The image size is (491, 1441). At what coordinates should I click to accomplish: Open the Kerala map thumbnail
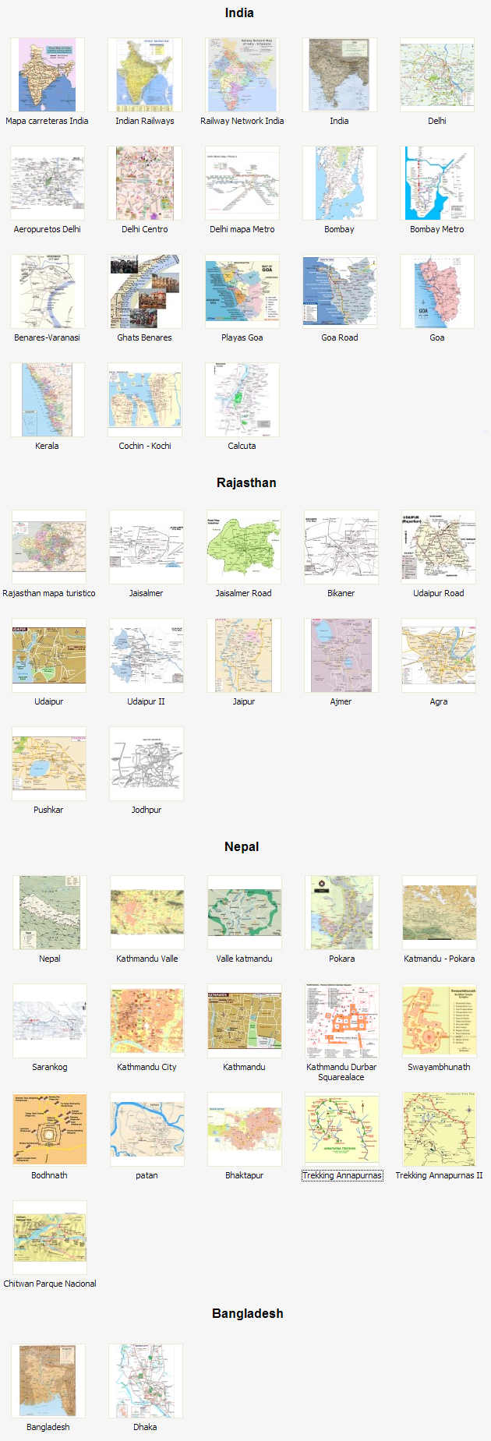pos(47,400)
